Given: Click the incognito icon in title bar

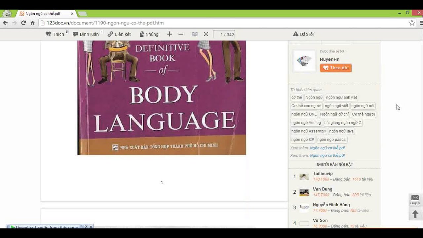Looking at the screenshot, I should coord(7,14).
